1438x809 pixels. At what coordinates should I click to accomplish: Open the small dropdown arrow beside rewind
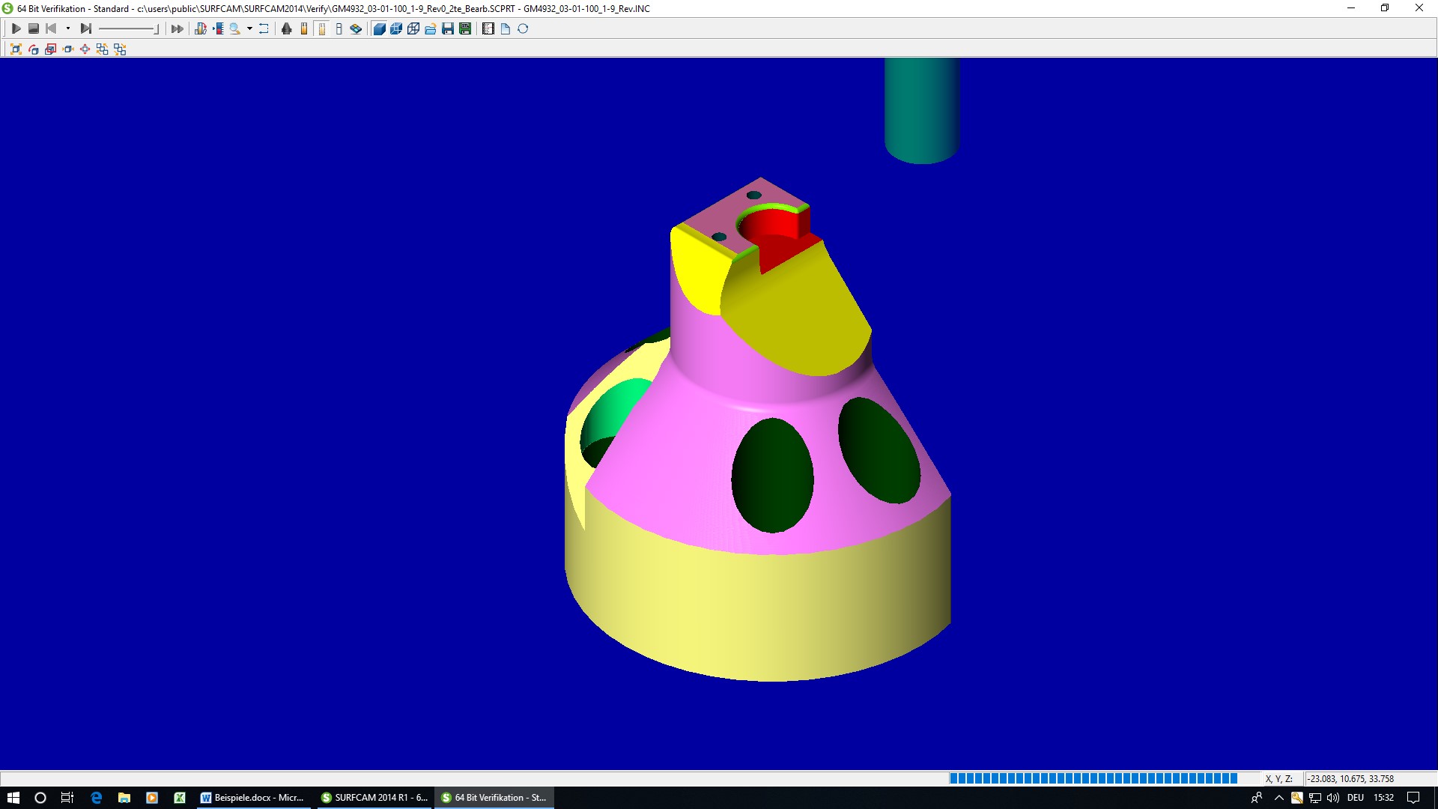(67, 28)
